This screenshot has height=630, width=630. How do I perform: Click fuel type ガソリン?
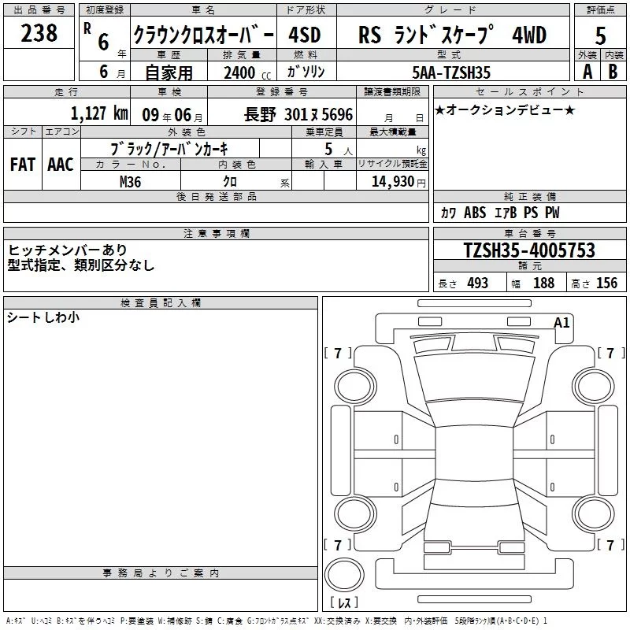[x=306, y=72]
